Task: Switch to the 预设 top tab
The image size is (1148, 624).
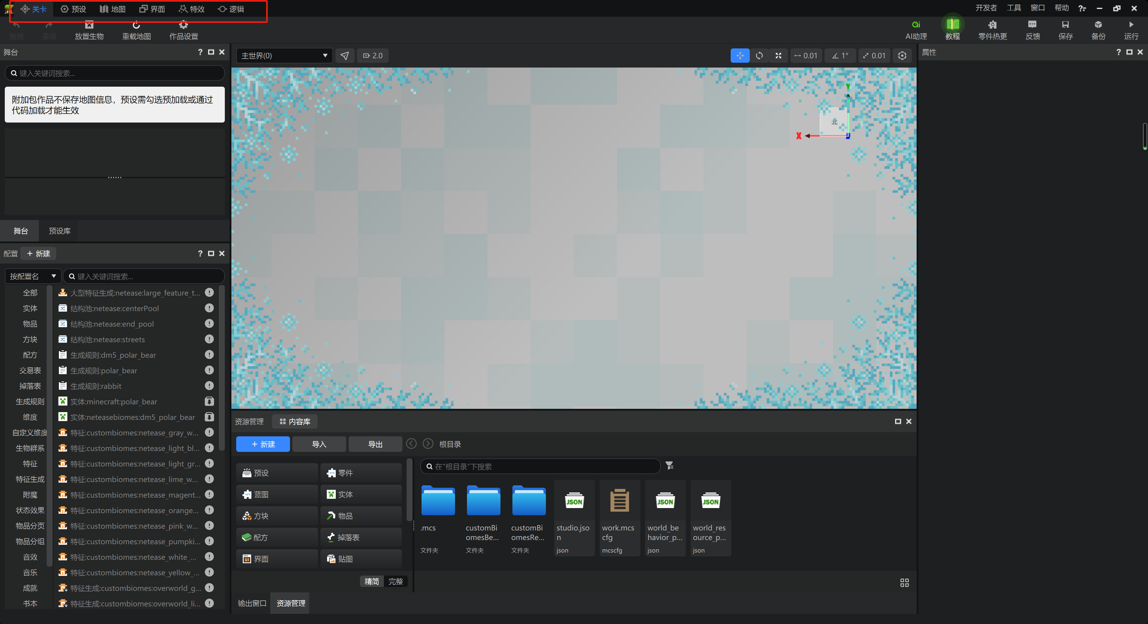Action: click(74, 9)
